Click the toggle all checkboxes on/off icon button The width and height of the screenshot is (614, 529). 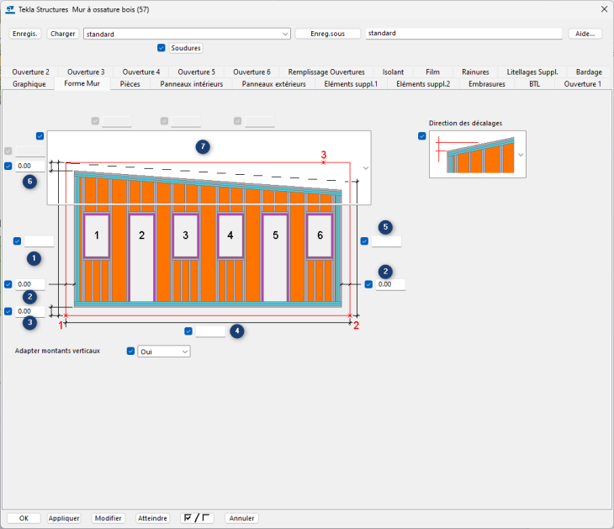[x=197, y=518]
